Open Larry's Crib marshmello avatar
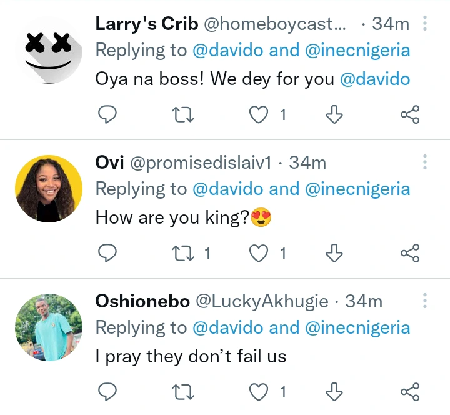This screenshot has height=415, width=450. click(x=49, y=49)
